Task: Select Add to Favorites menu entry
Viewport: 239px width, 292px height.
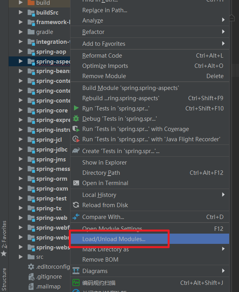Action: click(150, 44)
